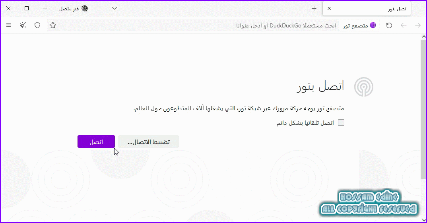
Task: Maximize the Tor Browser window
Action: (x=27, y=8)
